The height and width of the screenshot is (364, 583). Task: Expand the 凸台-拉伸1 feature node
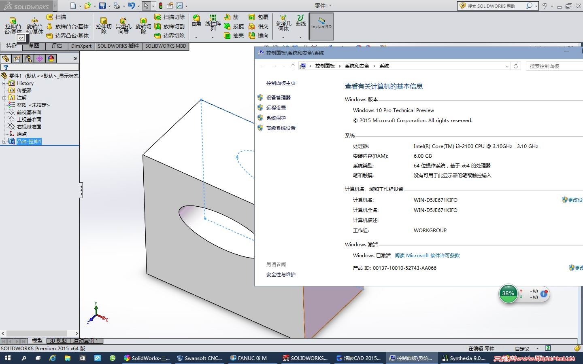click(x=4, y=142)
